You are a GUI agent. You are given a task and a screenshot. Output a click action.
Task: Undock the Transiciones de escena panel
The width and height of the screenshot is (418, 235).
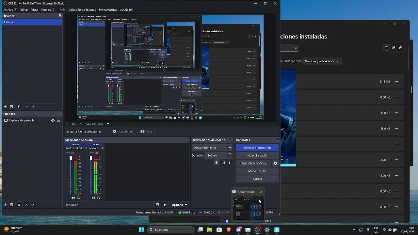(231, 140)
